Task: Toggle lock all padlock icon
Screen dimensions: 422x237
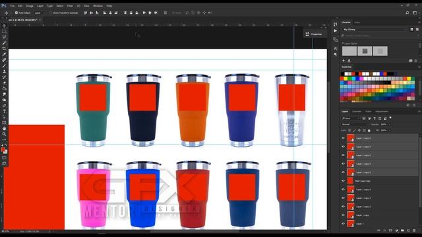Action: (x=369, y=130)
